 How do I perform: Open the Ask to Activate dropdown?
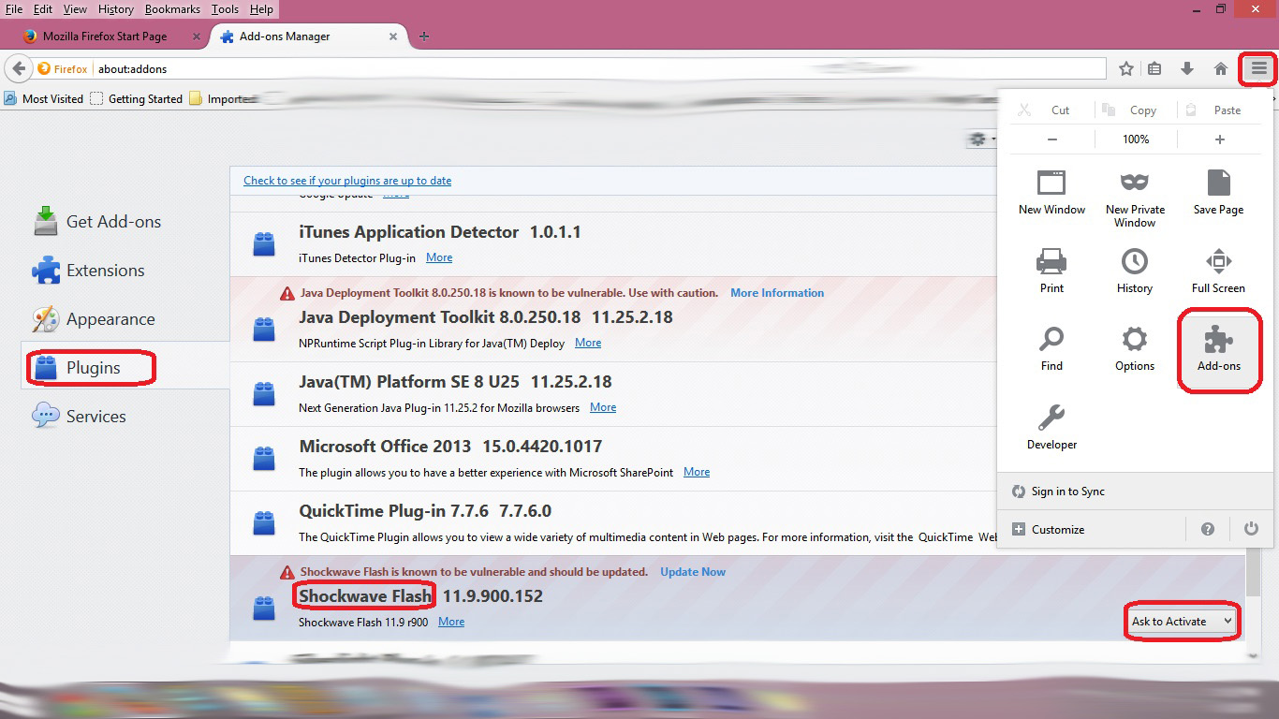[1182, 621]
